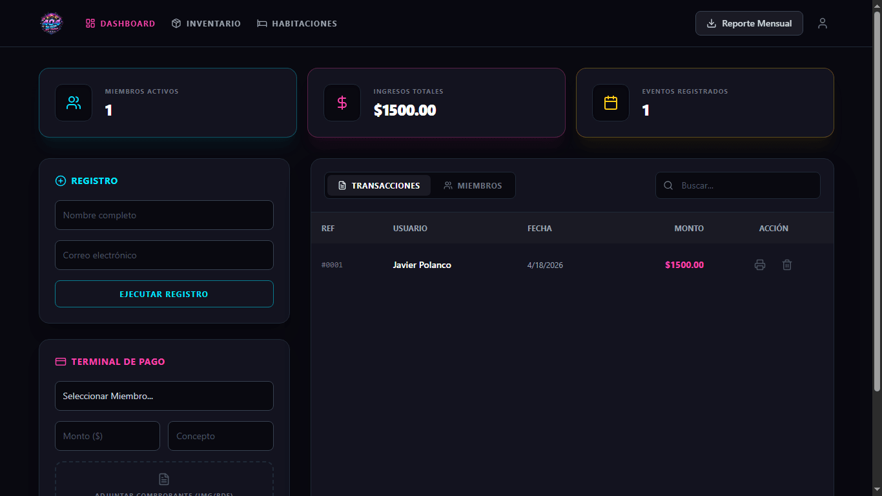882x496 pixels.
Task: Click the Buscar search box
Action: [738, 185]
